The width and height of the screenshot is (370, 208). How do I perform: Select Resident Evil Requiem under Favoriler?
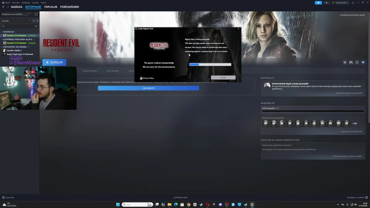click(x=20, y=36)
